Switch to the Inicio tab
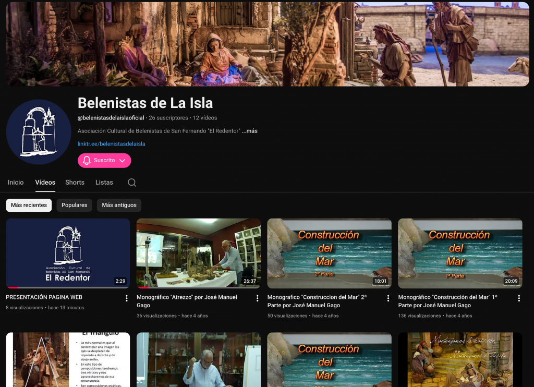The width and height of the screenshot is (534, 387). click(16, 183)
